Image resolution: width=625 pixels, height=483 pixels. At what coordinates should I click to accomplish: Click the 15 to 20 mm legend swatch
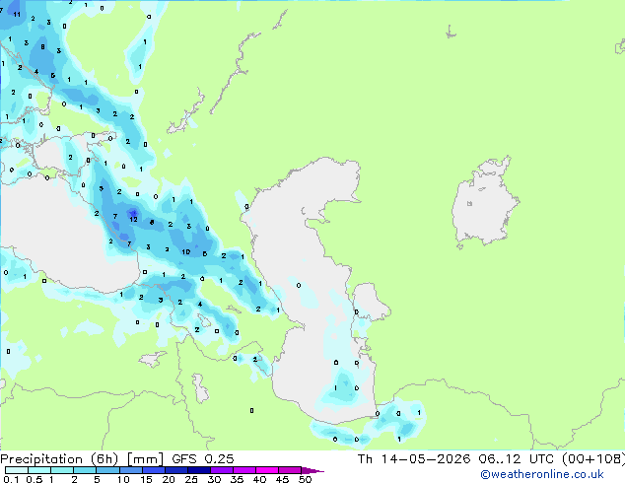pyautogui.click(x=153, y=470)
